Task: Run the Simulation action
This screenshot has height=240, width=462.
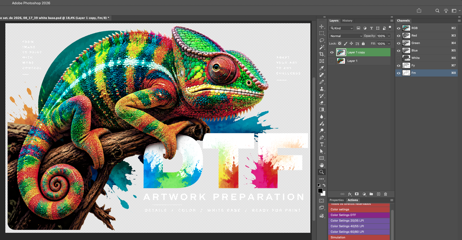Action: coord(359,237)
